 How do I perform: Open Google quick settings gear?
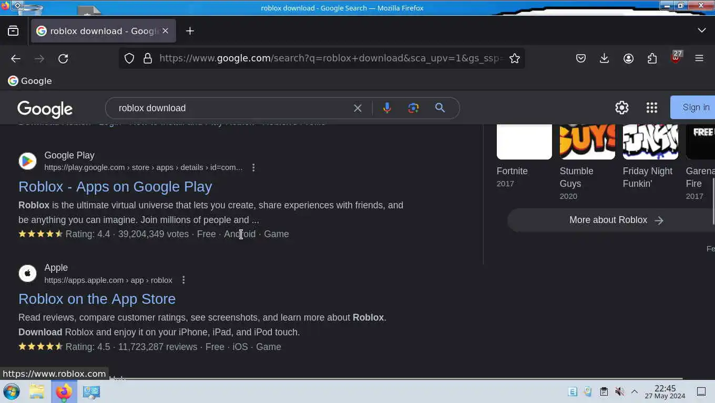[x=622, y=108]
